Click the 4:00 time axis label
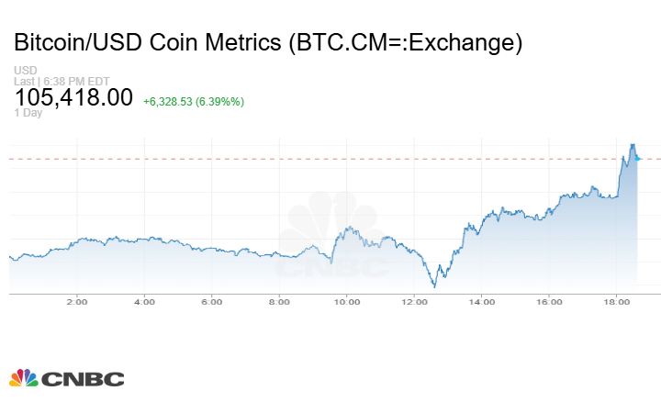Image resolution: width=661 pixels, height=413 pixels. tap(144, 301)
